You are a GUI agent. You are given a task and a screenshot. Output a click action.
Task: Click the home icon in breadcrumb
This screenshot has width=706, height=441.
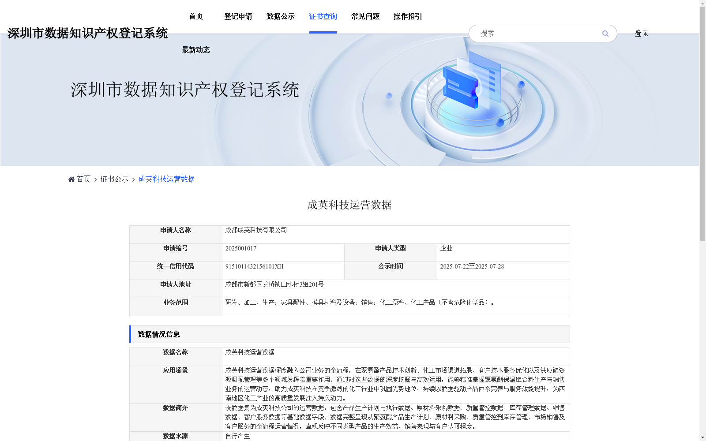pos(71,179)
